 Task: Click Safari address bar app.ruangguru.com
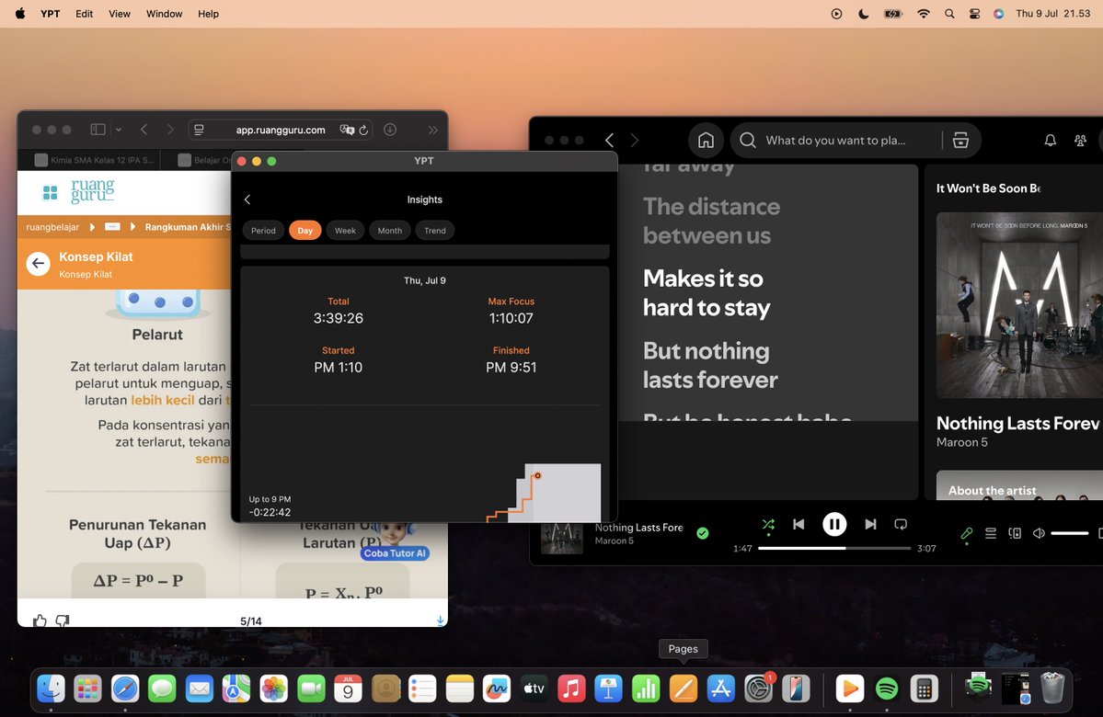(281, 130)
